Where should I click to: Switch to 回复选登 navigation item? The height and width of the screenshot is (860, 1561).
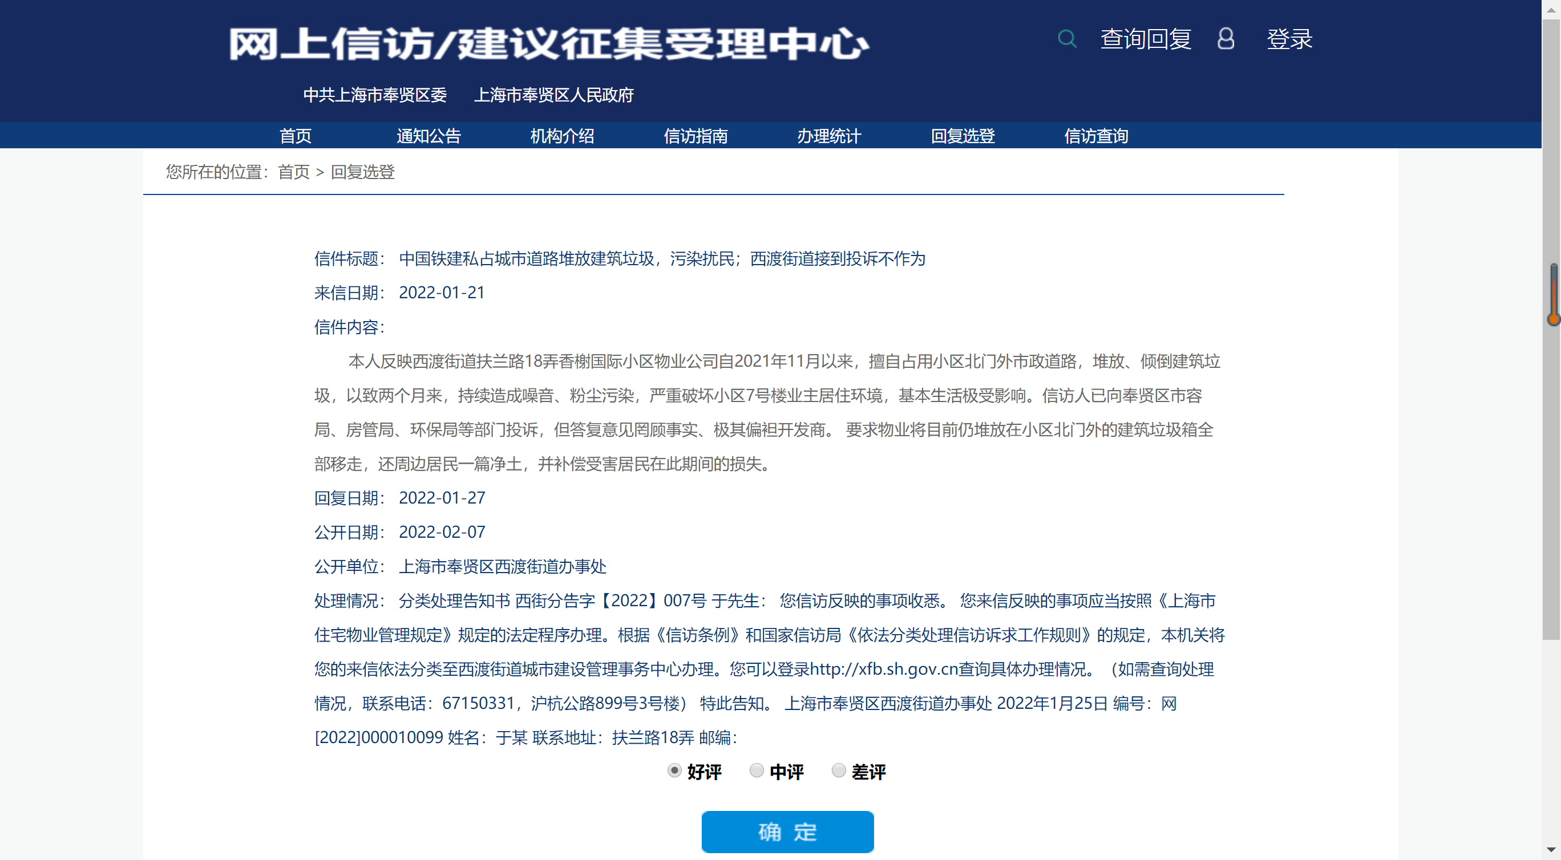(x=963, y=136)
